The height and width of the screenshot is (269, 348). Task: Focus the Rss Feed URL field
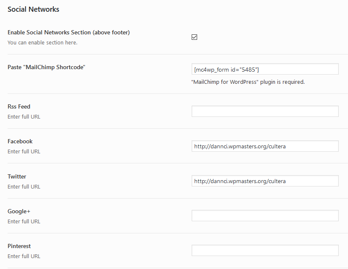pos(265,111)
